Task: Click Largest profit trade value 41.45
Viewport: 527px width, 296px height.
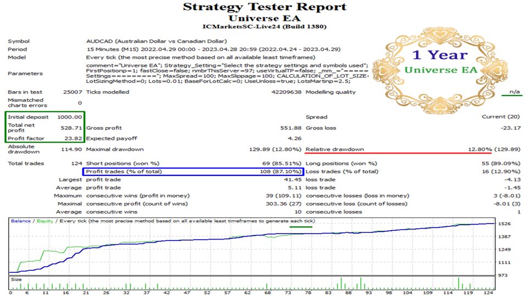Action: 293,180
